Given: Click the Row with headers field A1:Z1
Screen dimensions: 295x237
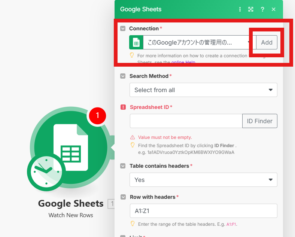Looking at the screenshot, I should 204,211.
